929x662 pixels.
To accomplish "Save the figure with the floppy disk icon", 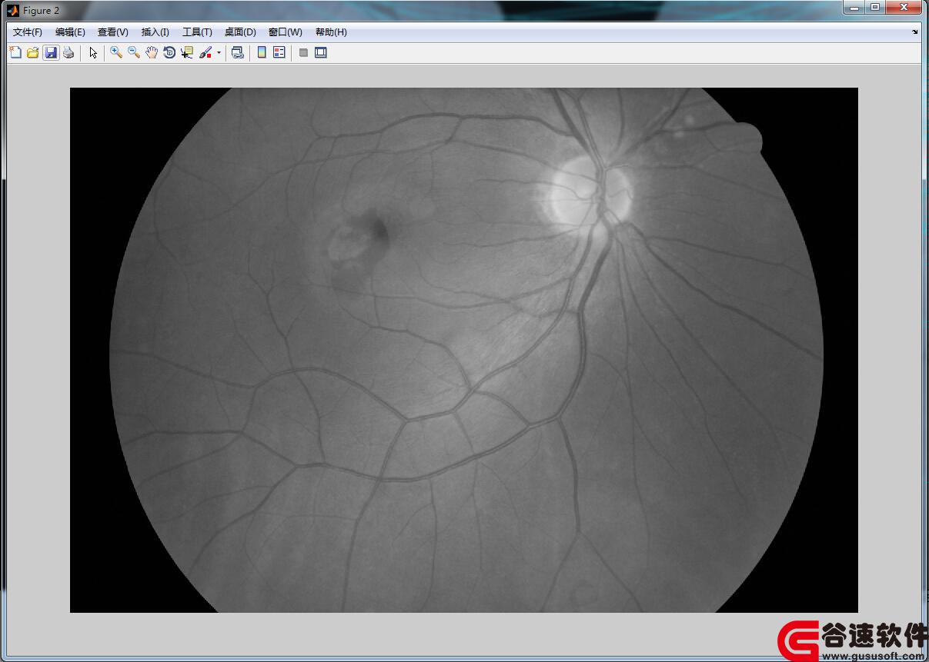I will coord(51,52).
